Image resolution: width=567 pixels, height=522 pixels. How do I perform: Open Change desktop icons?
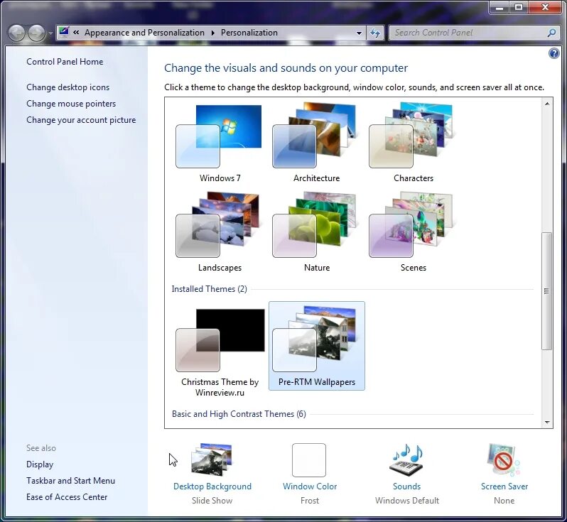pos(67,87)
